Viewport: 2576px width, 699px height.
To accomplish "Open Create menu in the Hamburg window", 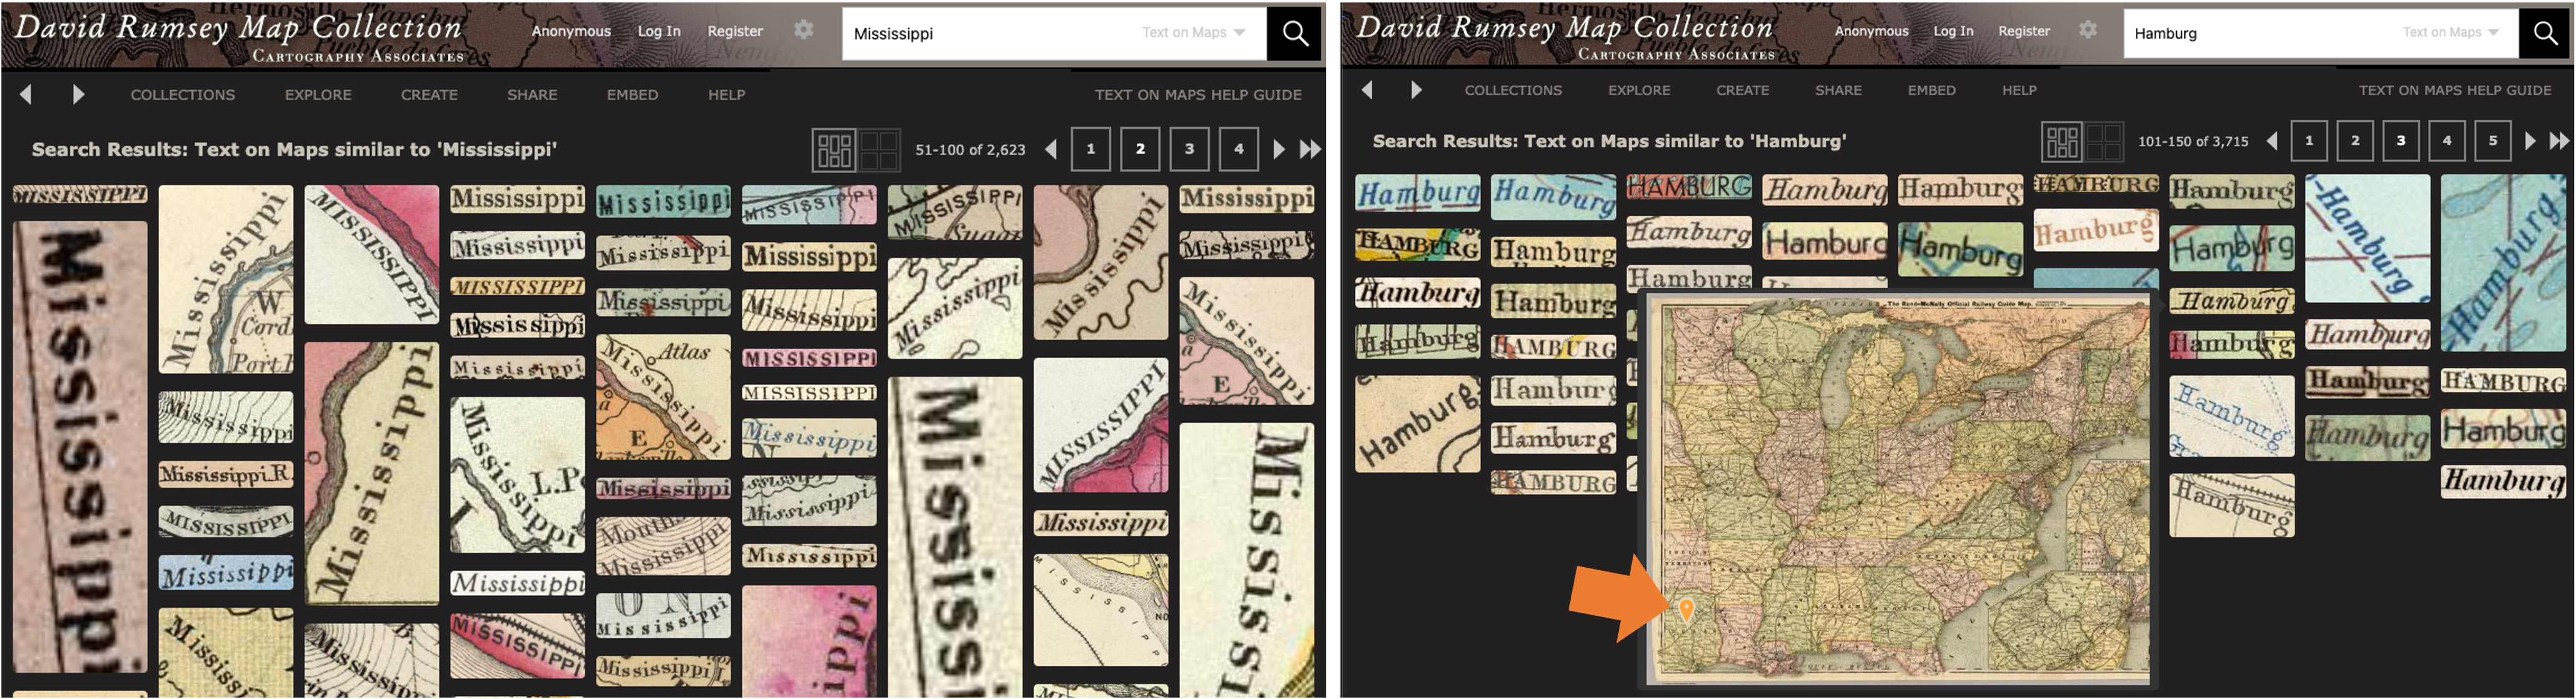I will [x=1743, y=90].
